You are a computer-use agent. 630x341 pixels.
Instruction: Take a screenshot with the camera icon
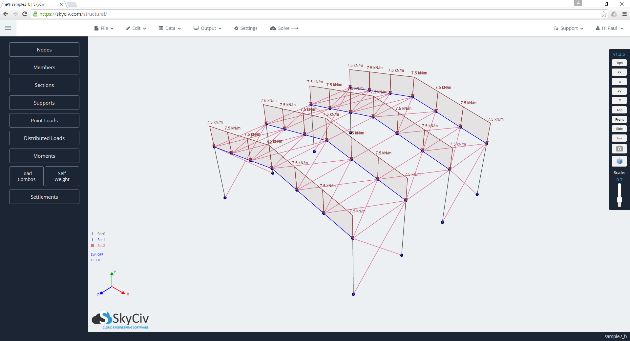(619, 149)
